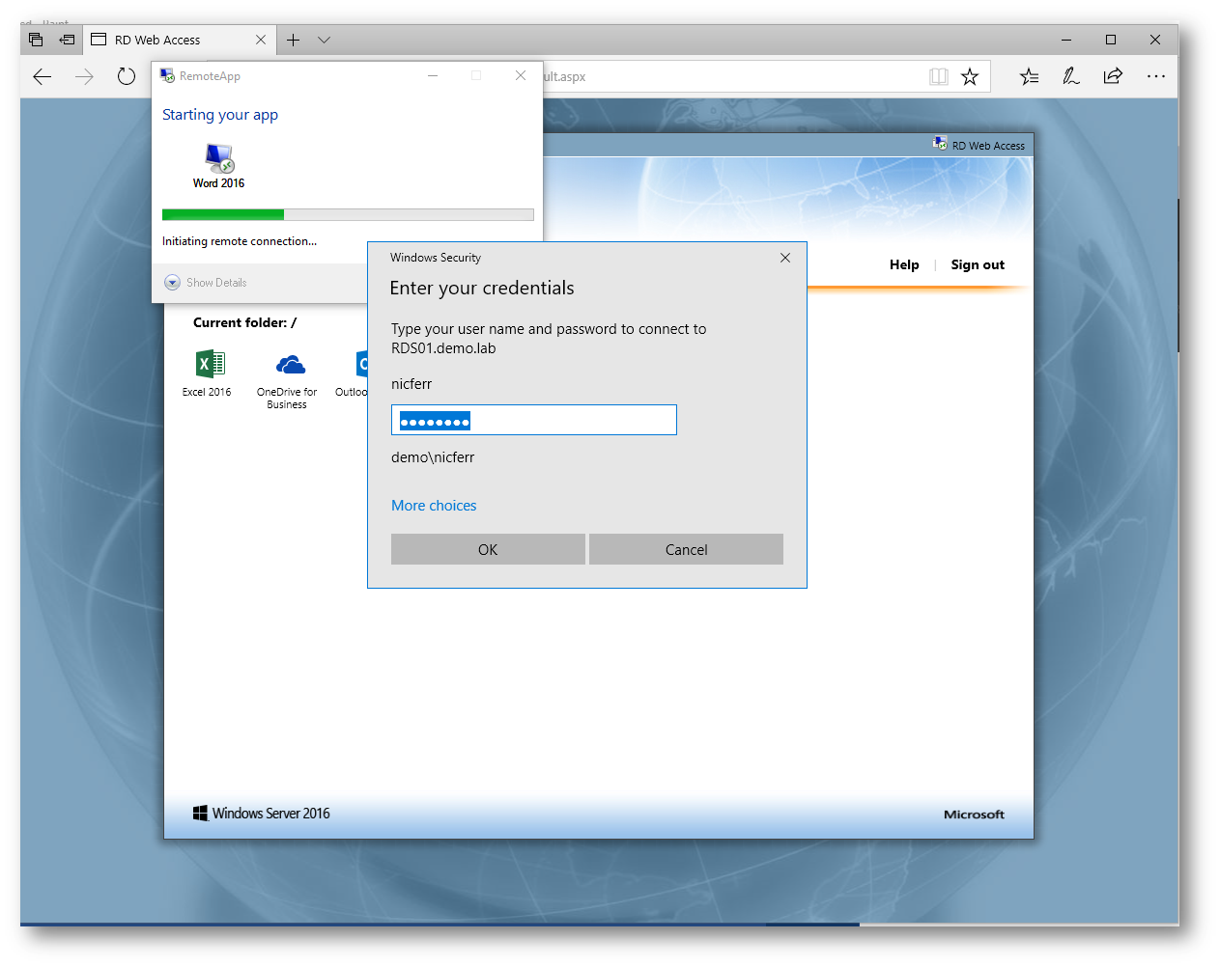Sign out of RD Web Access
1220x967 pixels.
pyautogui.click(x=978, y=264)
